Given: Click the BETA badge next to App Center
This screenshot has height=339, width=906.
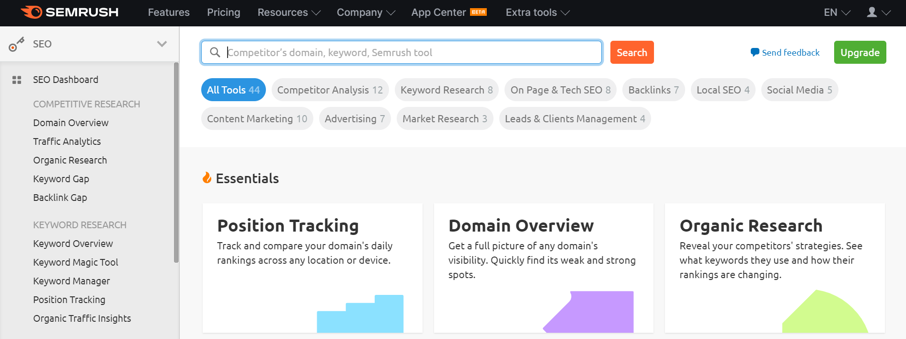Looking at the screenshot, I should point(478,12).
